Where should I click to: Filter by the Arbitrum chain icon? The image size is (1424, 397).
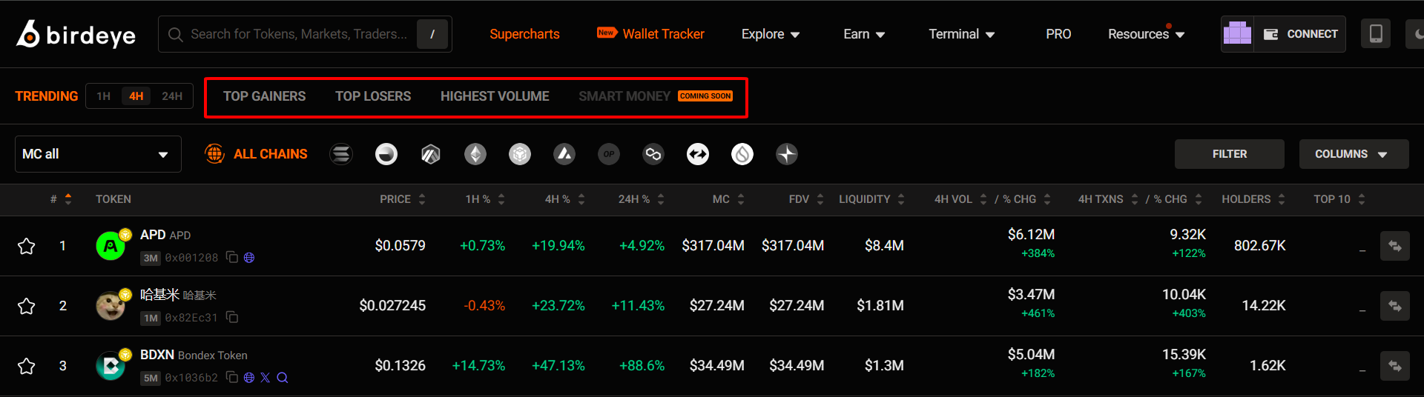click(x=431, y=154)
